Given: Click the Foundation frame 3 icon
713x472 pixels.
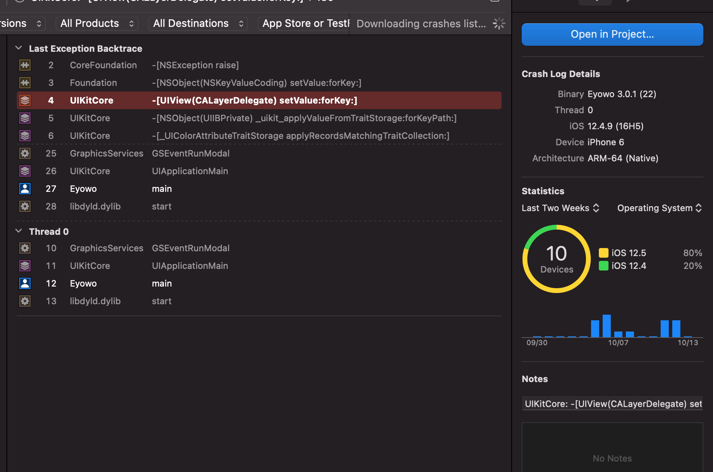Looking at the screenshot, I should (25, 83).
